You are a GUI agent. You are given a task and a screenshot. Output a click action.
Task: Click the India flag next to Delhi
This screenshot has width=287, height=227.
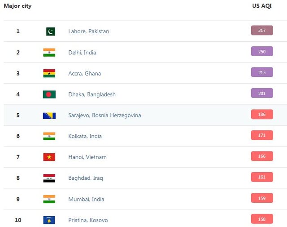[49, 52]
